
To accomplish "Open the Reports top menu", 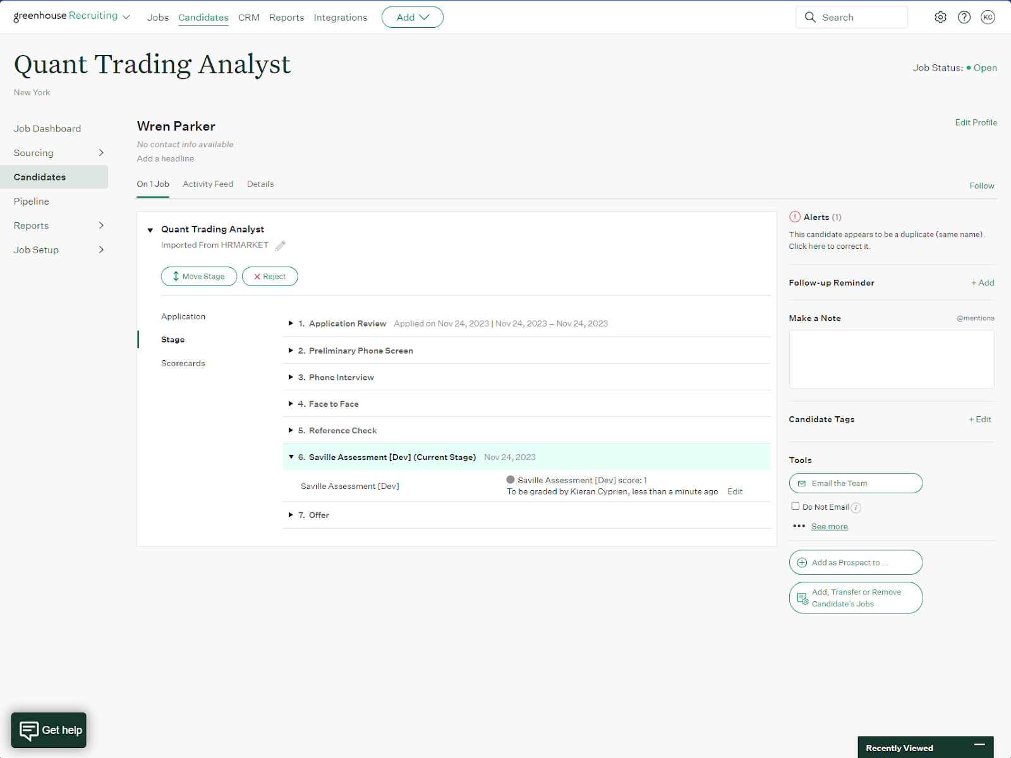I will 286,17.
